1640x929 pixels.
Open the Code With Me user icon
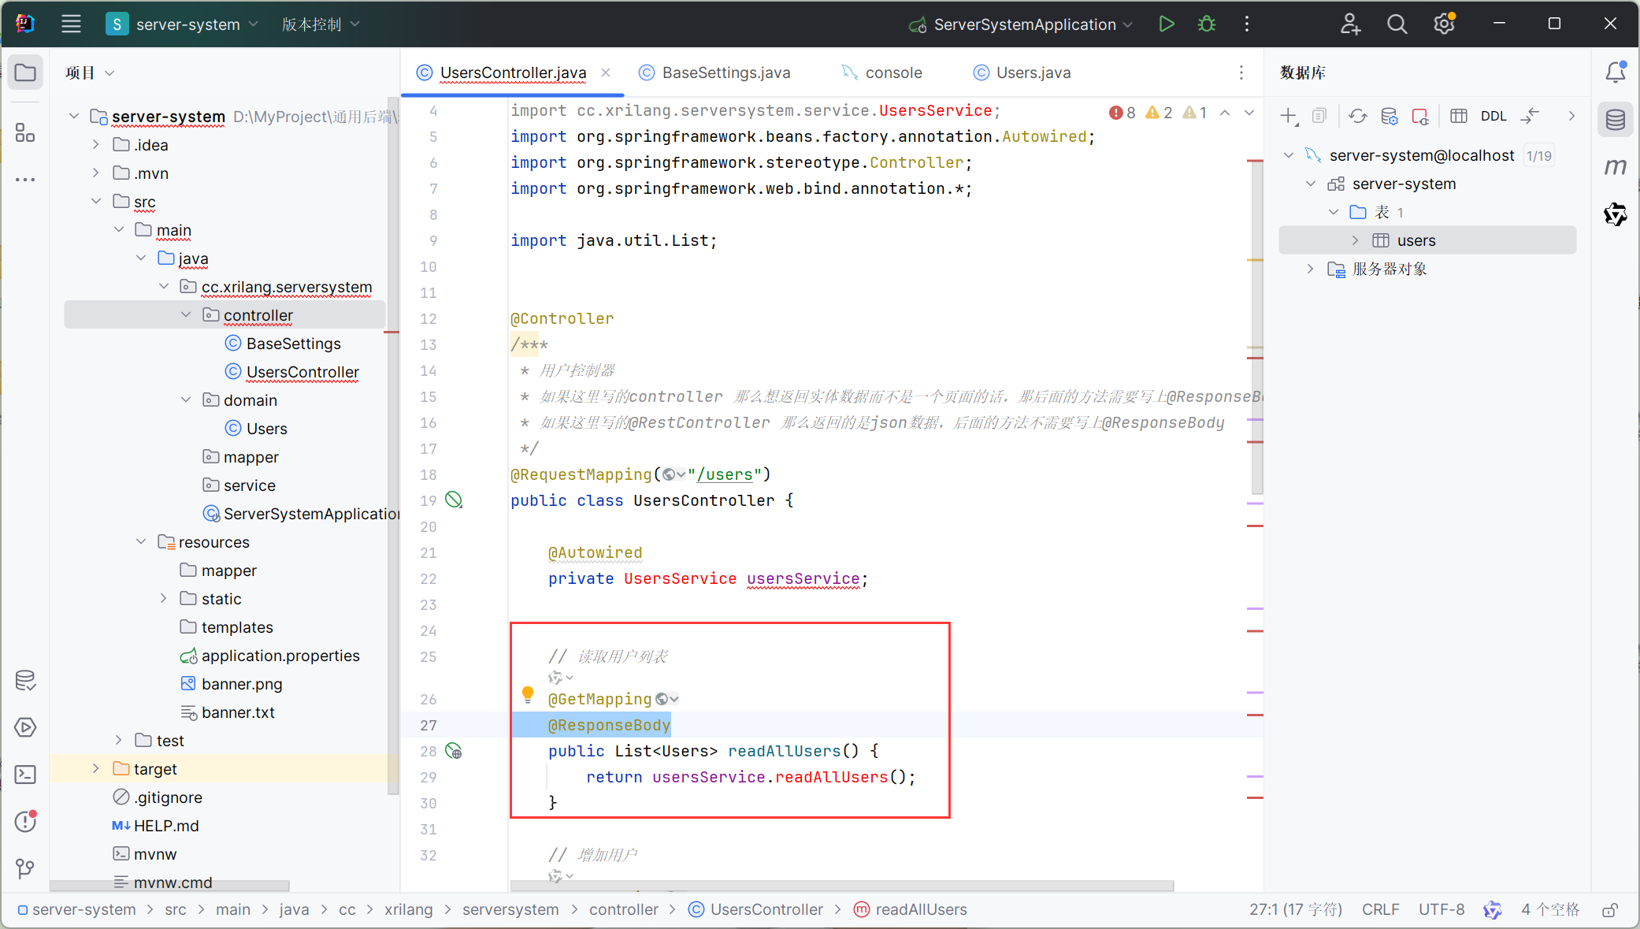coord(1350,24)
